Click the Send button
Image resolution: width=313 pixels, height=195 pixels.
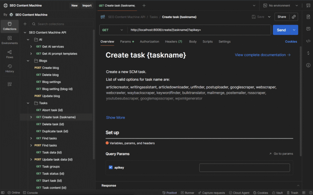click(281, 30)
